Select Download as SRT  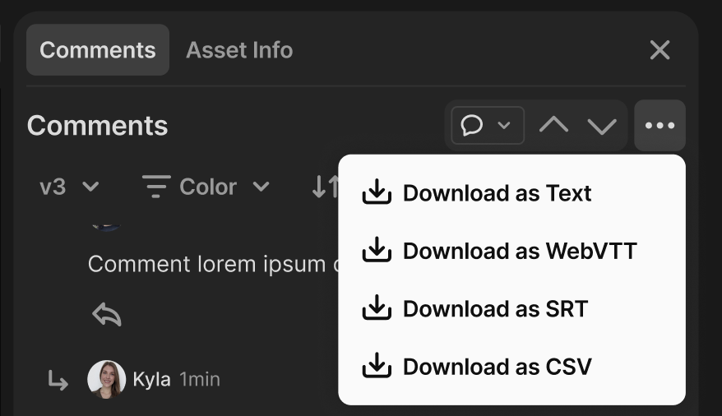[x=495, y=308]
